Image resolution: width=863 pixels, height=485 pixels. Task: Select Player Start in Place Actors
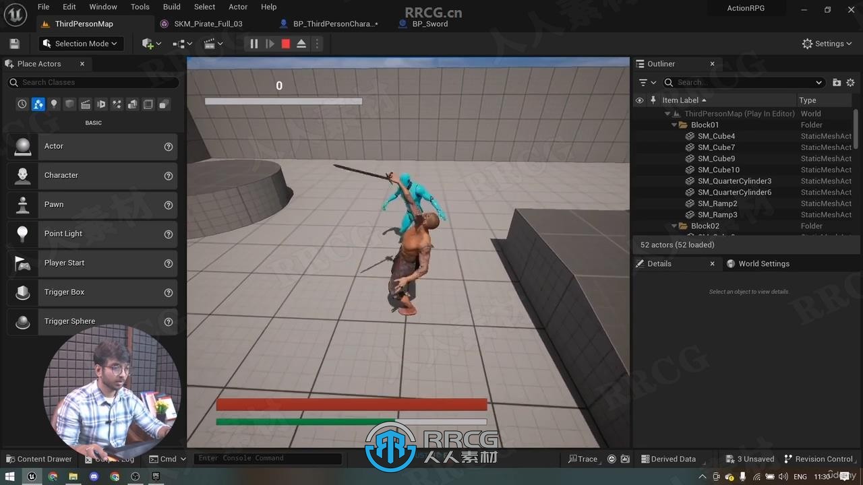coord(92,263)
